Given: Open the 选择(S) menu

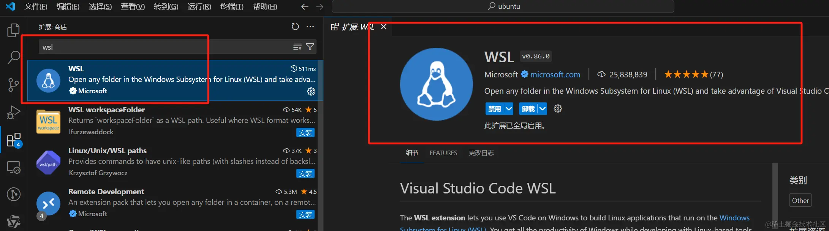Looking at the screenshot, I should [100, 6].
